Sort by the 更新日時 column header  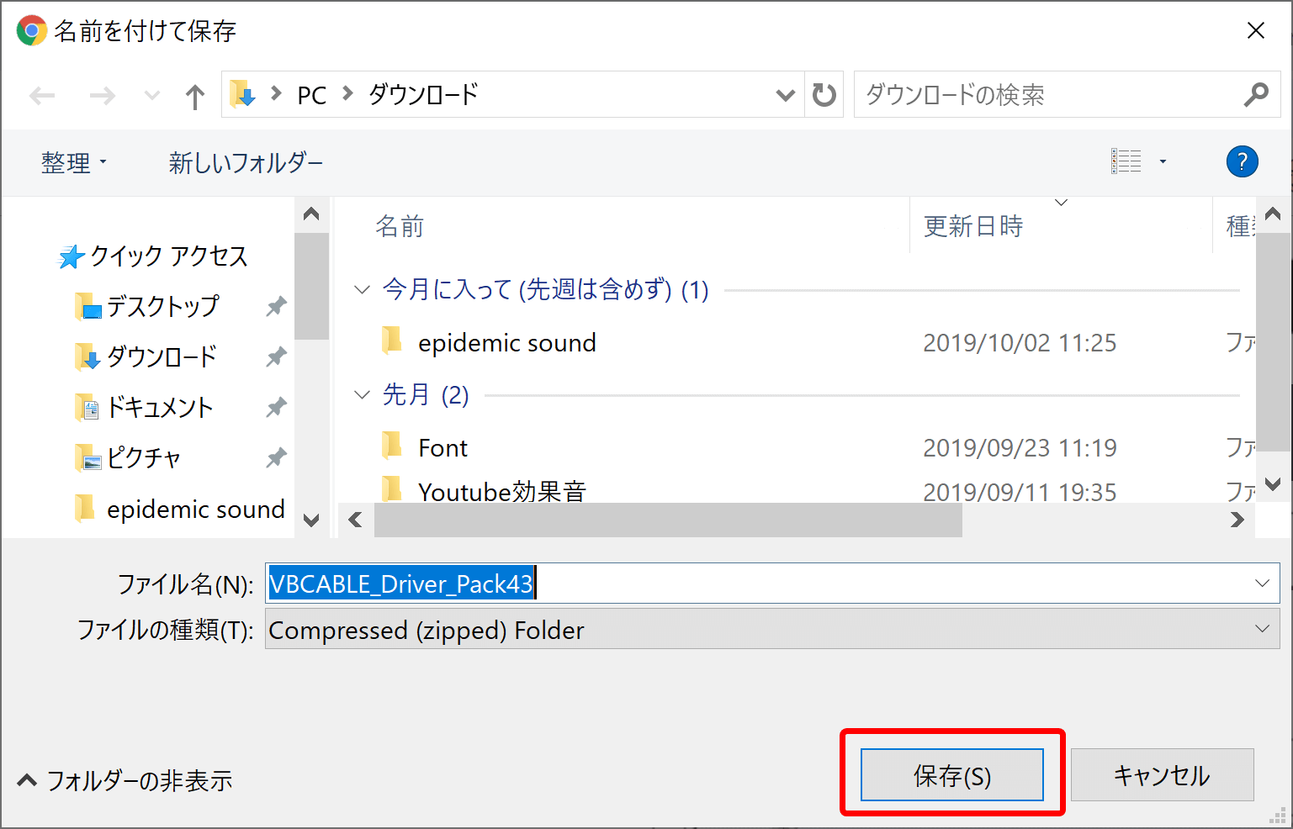972,225
